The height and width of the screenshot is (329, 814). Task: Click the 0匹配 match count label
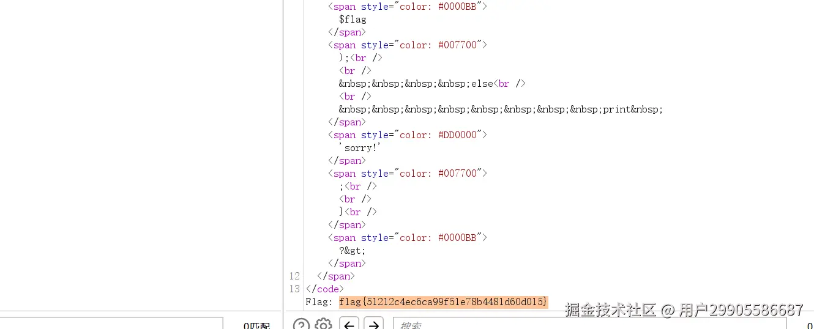coord(256,326)
